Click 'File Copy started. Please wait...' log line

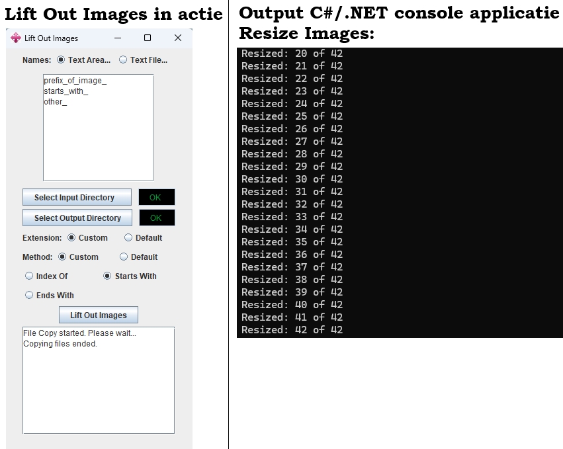click(x=79, y=333)
